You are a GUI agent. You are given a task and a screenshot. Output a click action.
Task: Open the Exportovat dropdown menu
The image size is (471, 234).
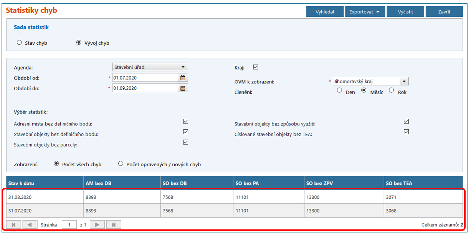pyautogui.click(x=365, y=12)
